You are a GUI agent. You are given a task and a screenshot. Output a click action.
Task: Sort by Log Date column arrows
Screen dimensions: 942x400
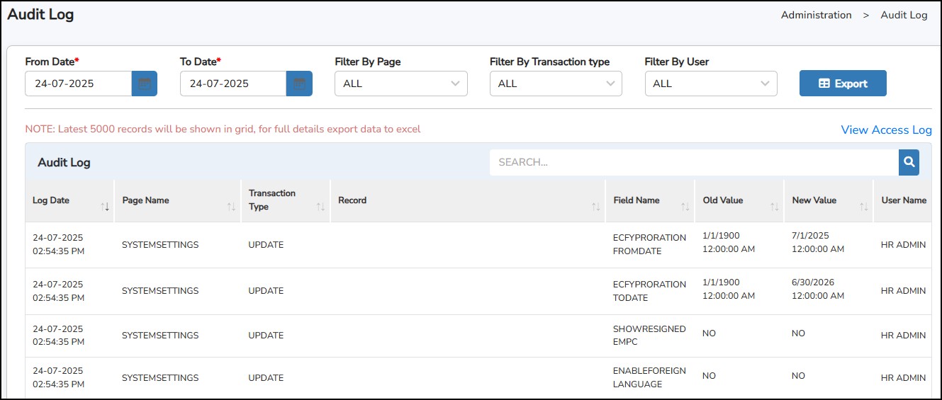pos(105,207)
